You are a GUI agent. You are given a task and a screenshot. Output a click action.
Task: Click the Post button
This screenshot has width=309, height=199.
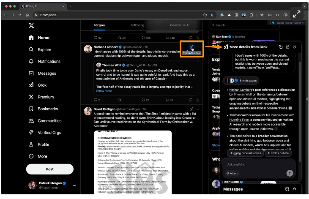49,169
